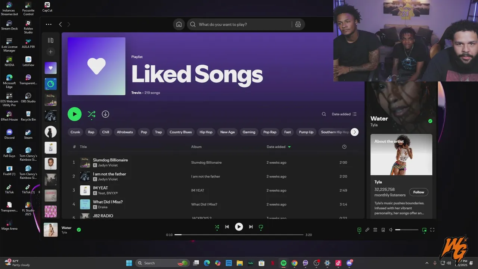Select the Hip Hop filter chip
The width and height of the screenshot is (478, 269).
[206, 132]
